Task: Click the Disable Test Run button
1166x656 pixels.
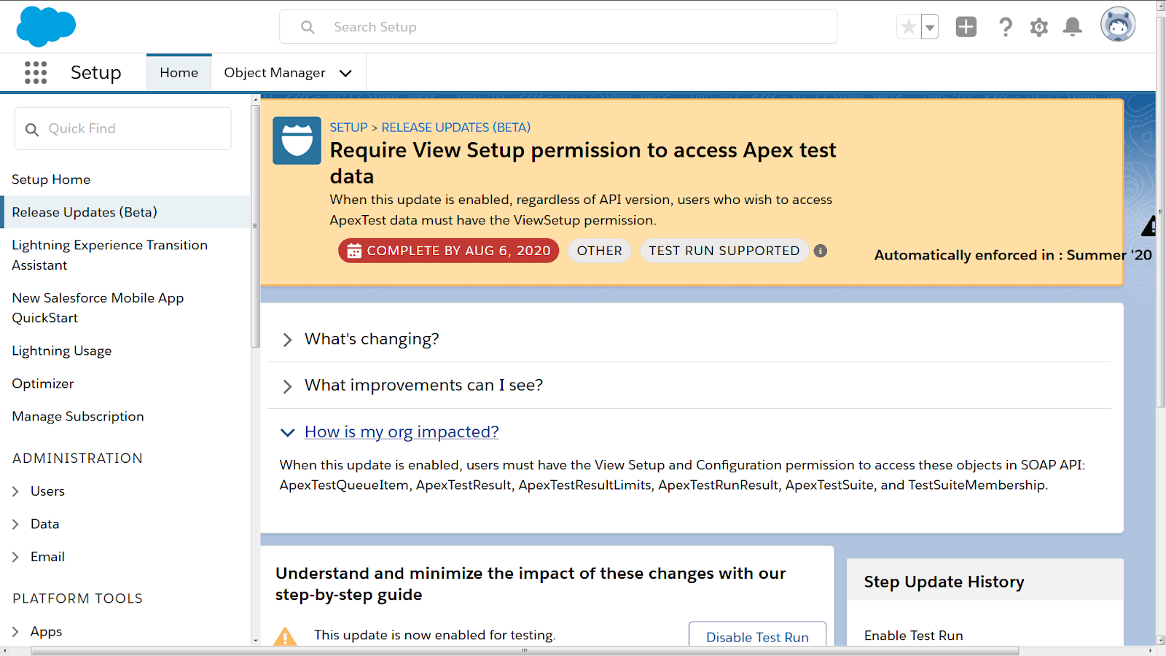Action: coord(757,636)
